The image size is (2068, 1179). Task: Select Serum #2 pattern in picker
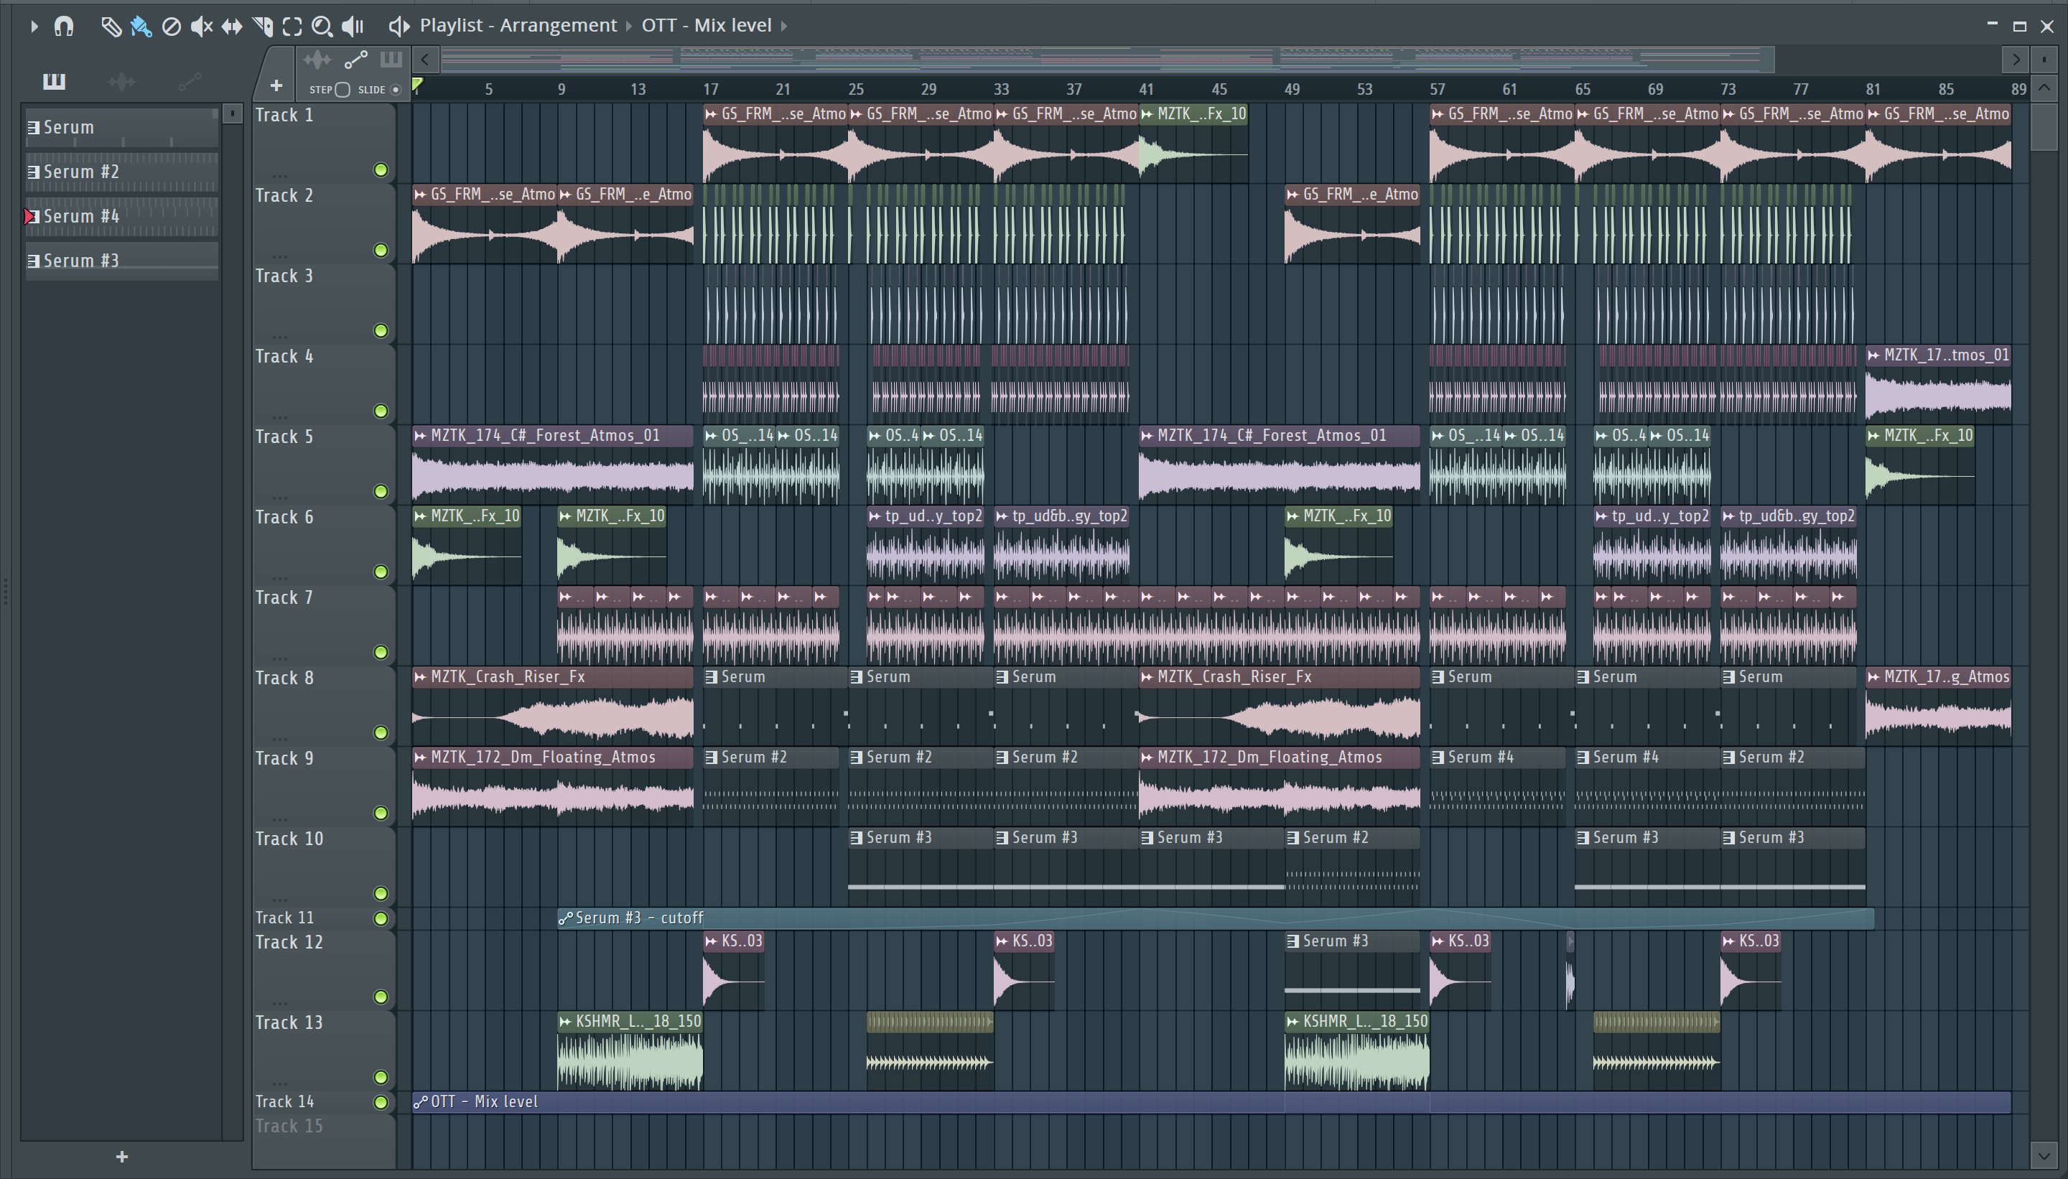121,172
